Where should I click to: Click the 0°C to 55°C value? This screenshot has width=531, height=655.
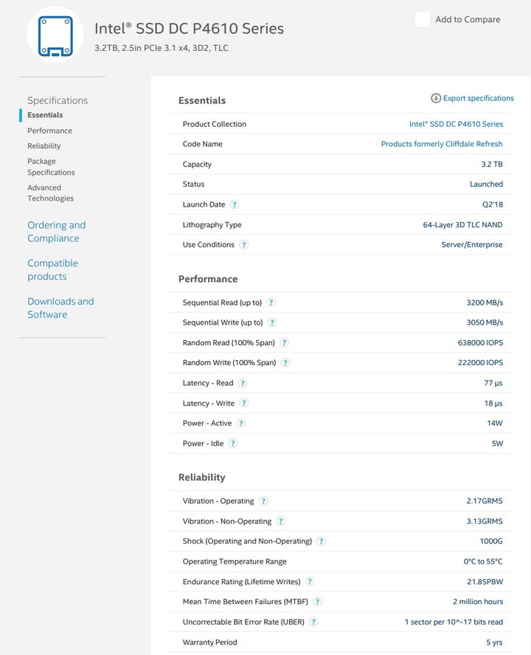[483, 561]
